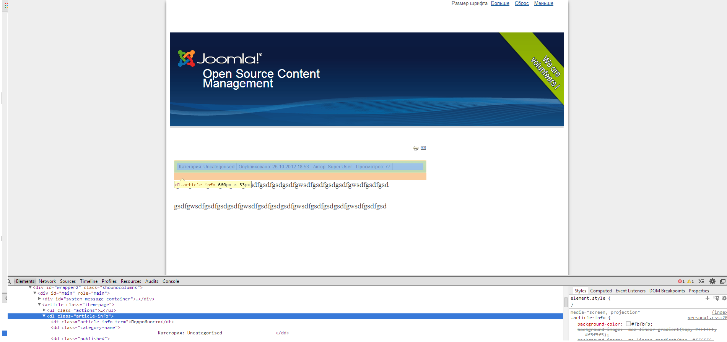
Task: Select the Event Listeners sidebar tab
Action: tap(630, 291)
